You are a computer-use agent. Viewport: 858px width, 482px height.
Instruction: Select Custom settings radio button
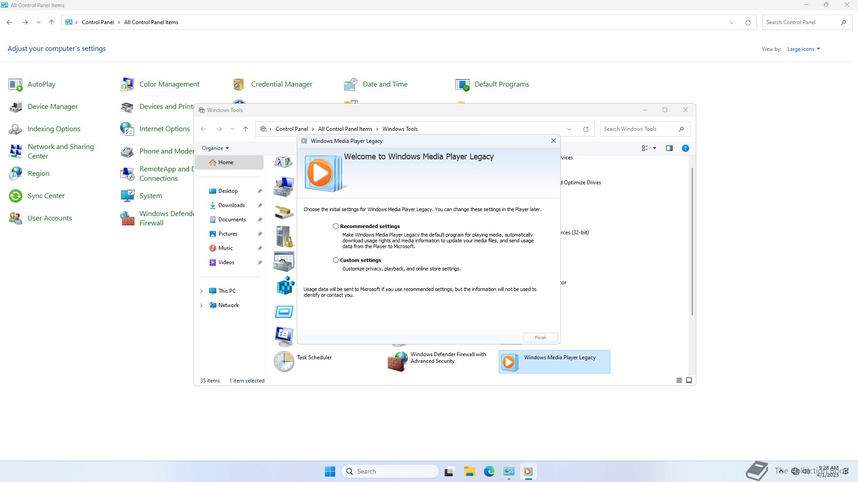click(336, 260)
